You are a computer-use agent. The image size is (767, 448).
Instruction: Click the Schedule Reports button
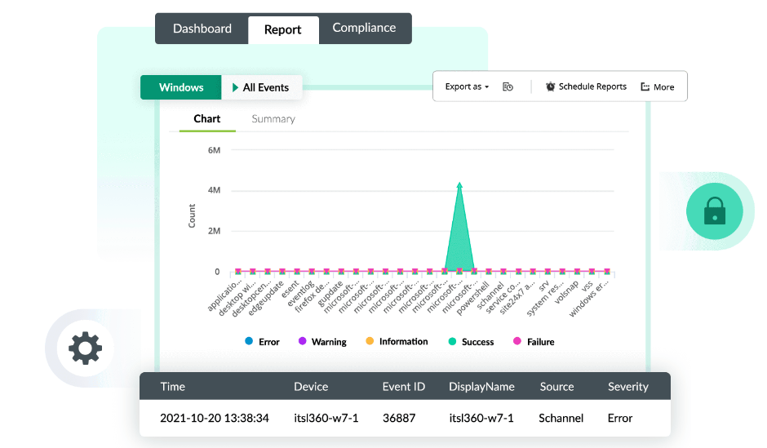coord(586,86)
